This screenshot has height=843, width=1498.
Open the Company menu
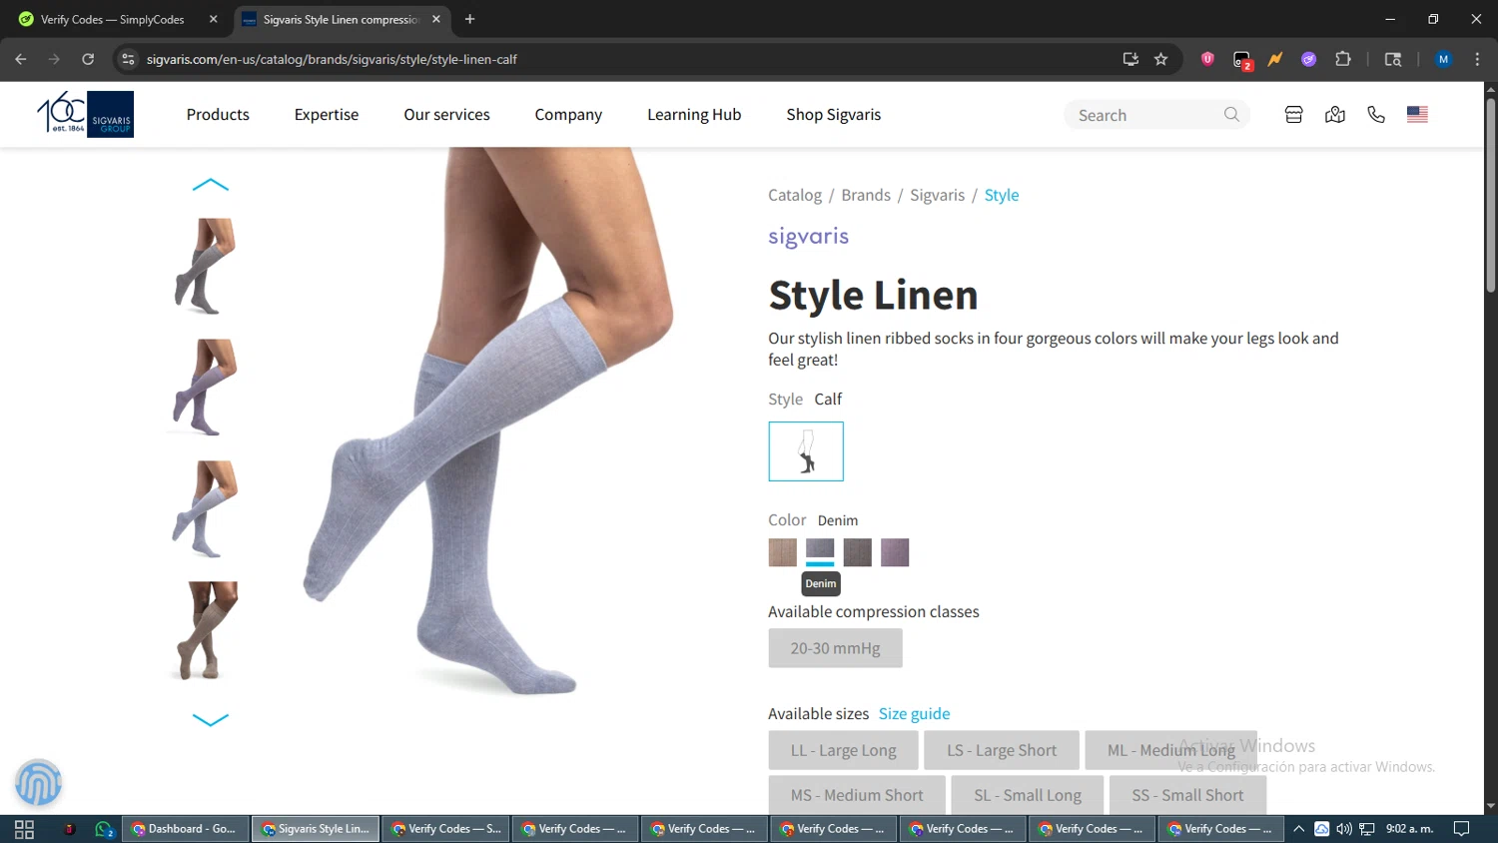pyautogui.click(x=568, y=115)
